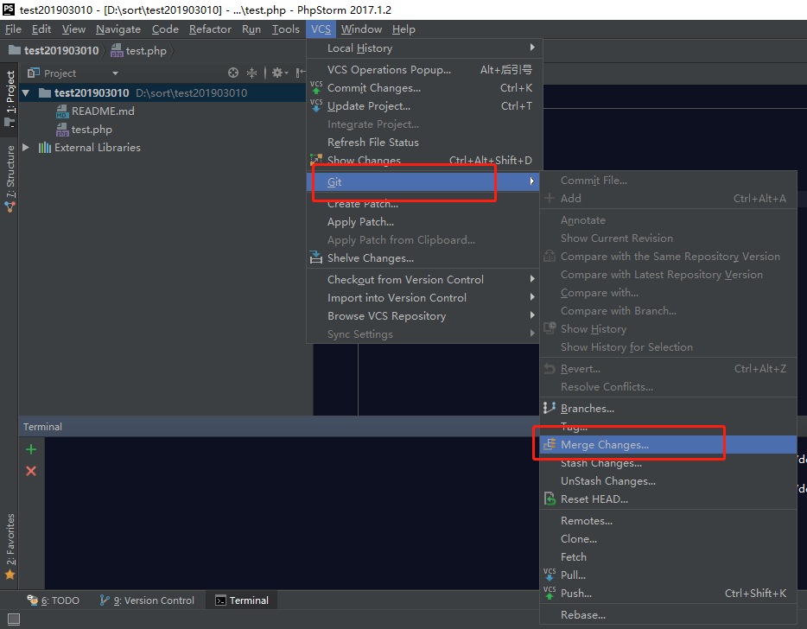Expand the Local History submenu
This screenshot has width=807, height=629.
424,48
